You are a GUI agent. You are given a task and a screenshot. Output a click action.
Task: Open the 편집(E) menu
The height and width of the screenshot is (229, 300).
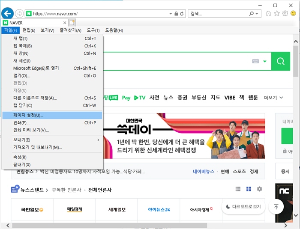29,30
